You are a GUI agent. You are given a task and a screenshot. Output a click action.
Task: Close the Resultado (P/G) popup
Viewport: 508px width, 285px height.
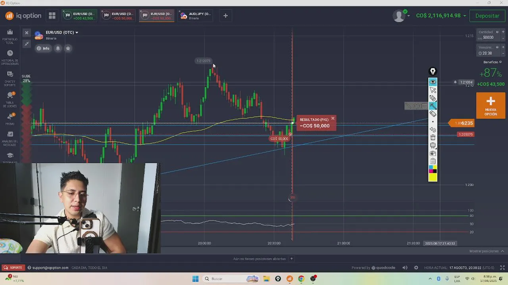point(333,118)
